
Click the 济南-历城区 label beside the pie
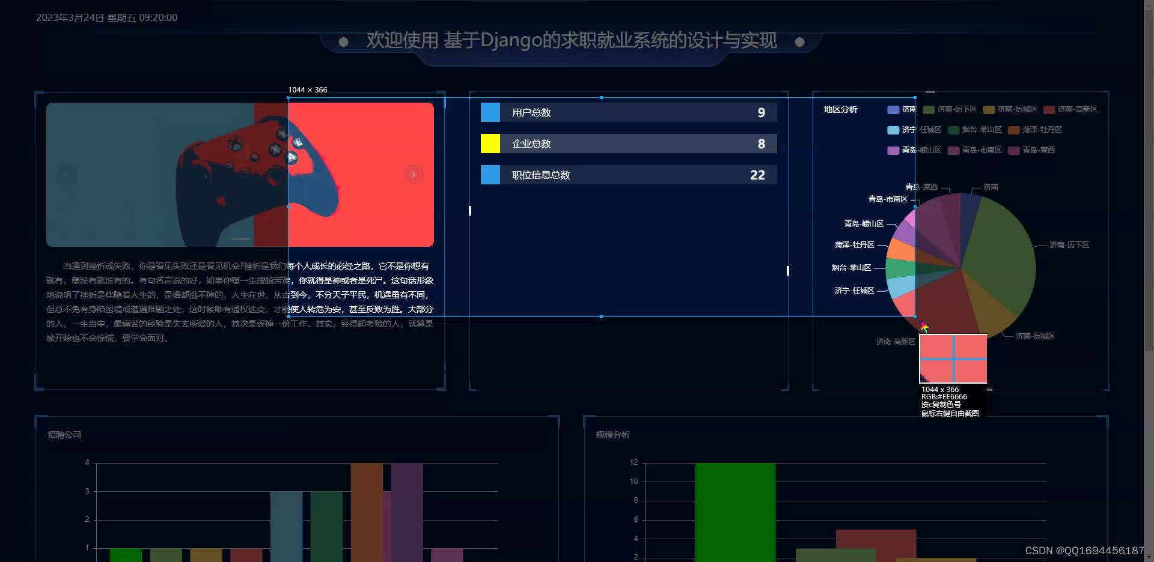(1035, 336)
